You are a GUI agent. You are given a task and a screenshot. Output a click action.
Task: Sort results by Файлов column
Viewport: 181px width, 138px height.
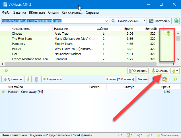106,29
